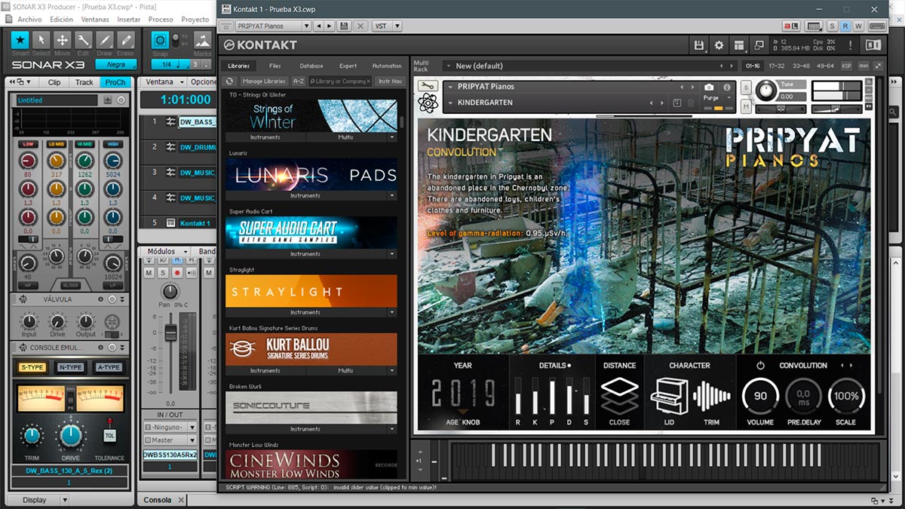Image resolution: width=905 pixels, height=509 pixels.
Task: Select the Erase tool
Action: tap(125, 40)
